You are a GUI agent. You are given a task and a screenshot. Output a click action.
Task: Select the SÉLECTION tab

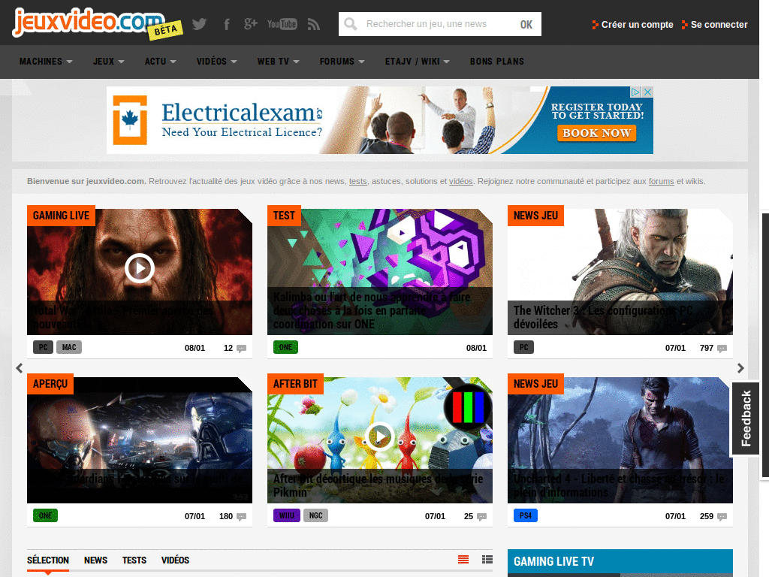48,560
